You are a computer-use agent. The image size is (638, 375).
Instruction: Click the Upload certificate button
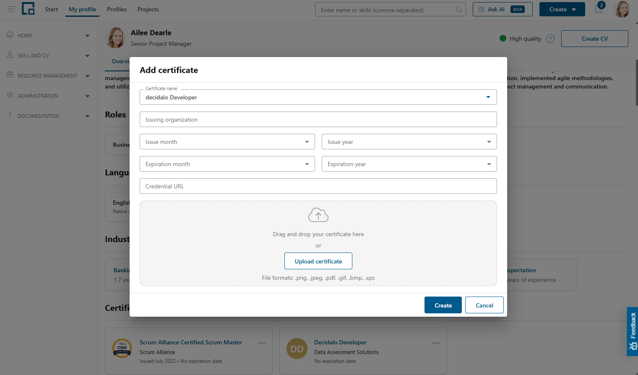coord(318,261)
